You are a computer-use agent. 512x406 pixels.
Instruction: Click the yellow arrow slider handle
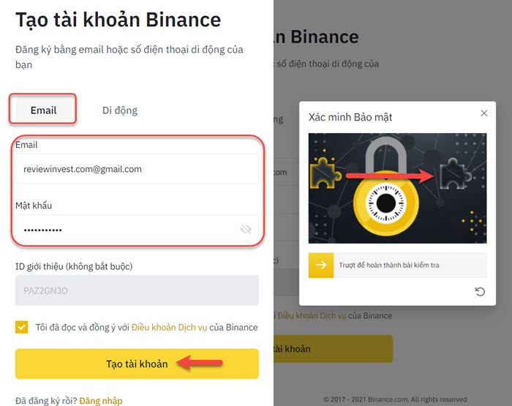(x=321, y=266)
